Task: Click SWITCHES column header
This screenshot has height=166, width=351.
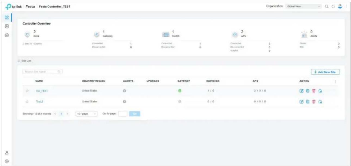Action: 213,81
